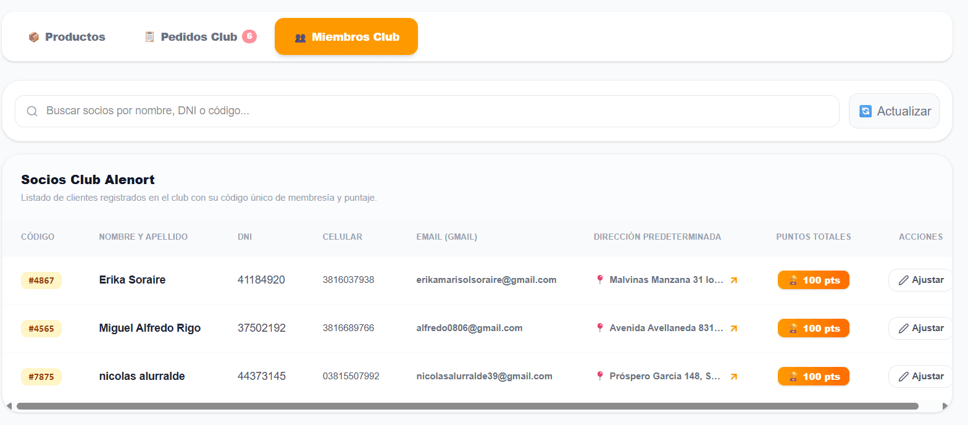Image resolution: width=968 pixels, height=425 pixels.
Task: Click the 100 pts badge for Miguel Alfredo Rigo
Action: (x=814, y=328)
